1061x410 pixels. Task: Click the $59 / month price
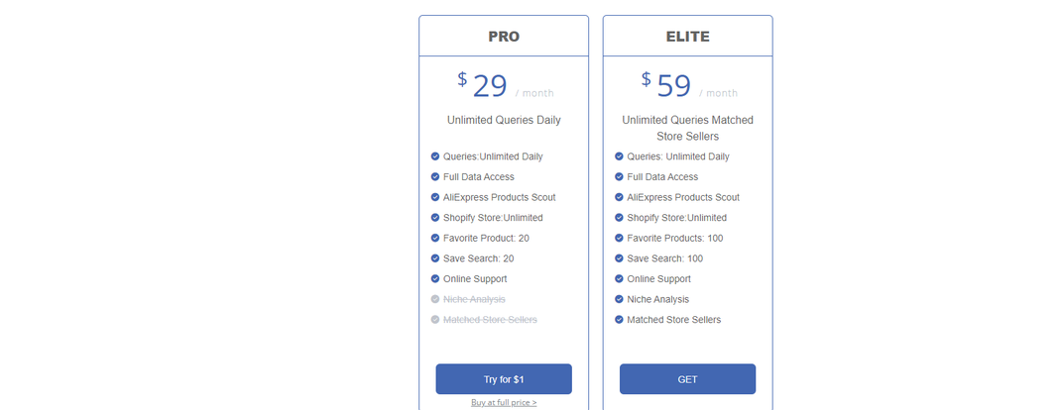coord(689,86)
